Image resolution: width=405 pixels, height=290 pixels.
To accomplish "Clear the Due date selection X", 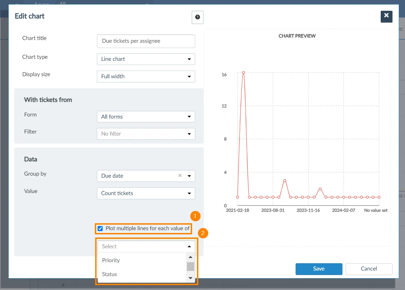I will tap(180, 176).
